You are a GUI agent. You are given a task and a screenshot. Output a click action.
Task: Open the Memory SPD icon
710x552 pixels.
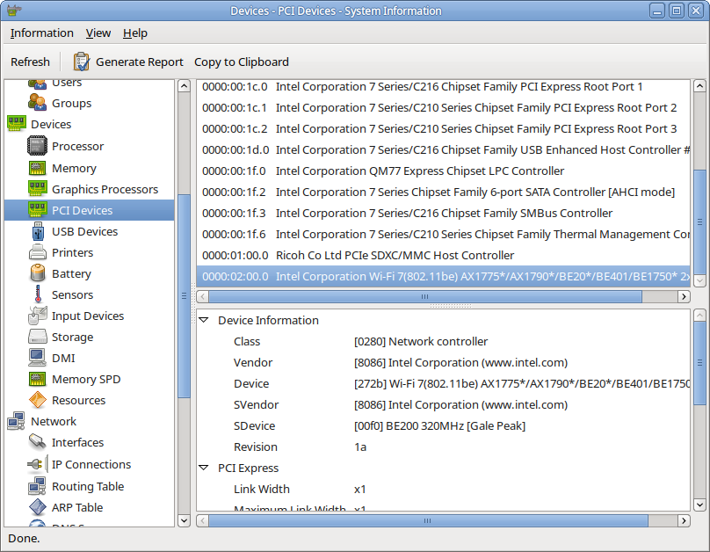coord(37,379)
